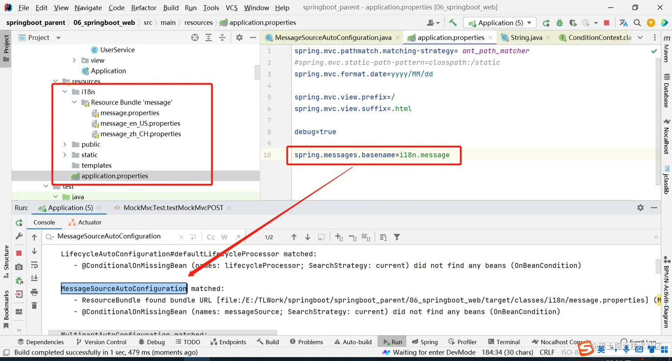Open the Navigate menu
Screen dimensions: 672x361
(88, 8)
